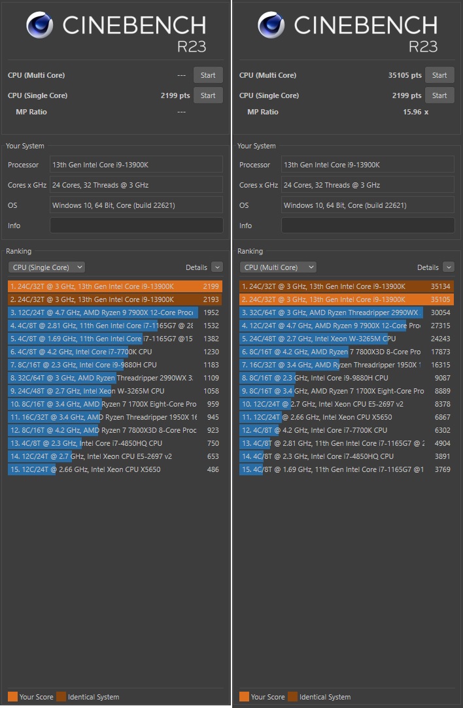Click the Info input field in right panel
The image size is (463, 708).
[368, 226]
